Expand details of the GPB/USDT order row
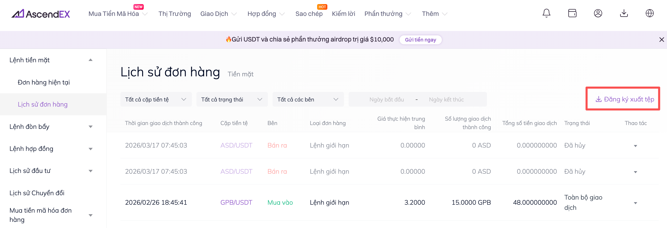 tap(635, 203)
